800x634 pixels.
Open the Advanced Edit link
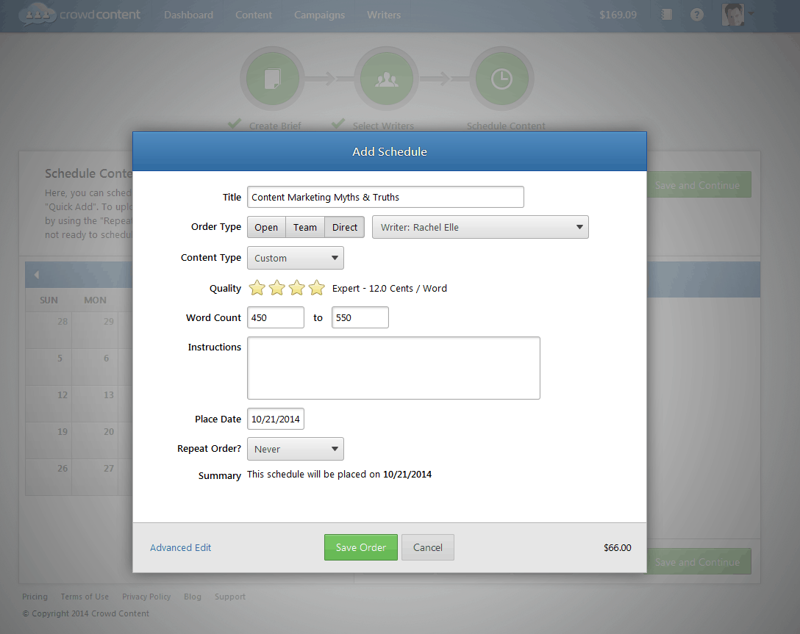pyautogui.click(x=180, y=547)
